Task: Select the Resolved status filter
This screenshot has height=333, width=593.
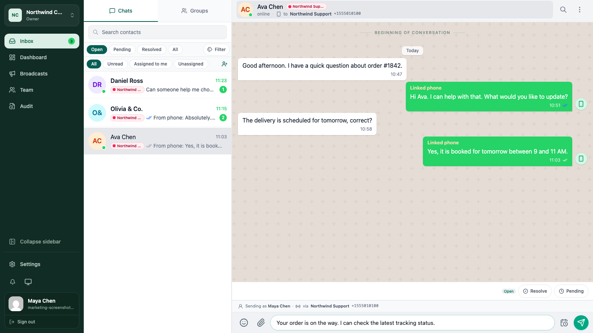Action: pyautogui.click(x=152, y=50)
